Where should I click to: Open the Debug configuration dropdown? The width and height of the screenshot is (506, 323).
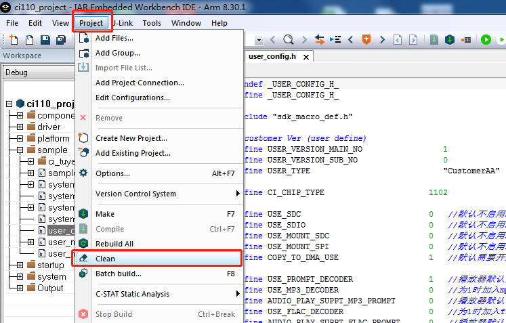pos(39,72)
